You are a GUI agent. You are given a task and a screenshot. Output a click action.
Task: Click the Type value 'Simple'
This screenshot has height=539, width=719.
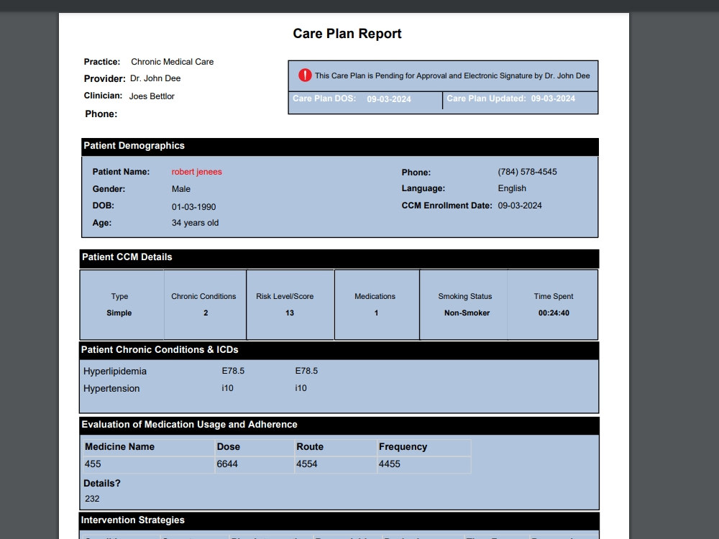(119, 313)
